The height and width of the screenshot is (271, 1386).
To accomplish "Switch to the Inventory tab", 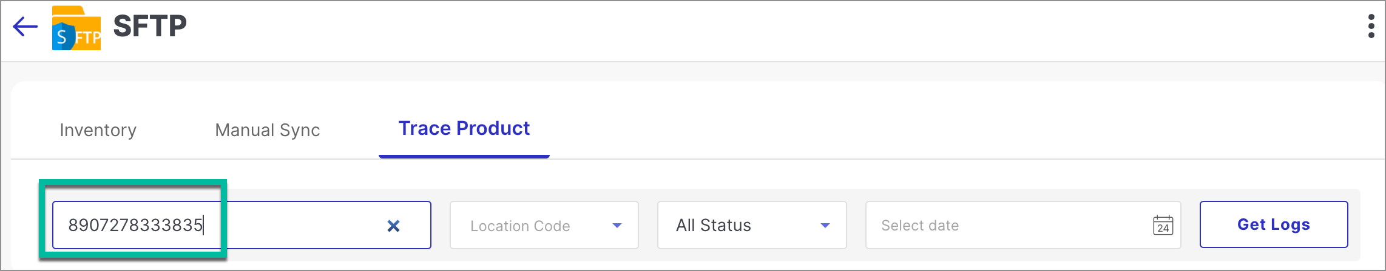I will point(98,130).
